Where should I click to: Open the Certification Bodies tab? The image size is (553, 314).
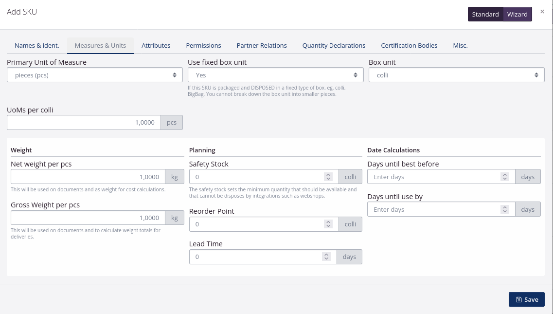click(409, 45)
